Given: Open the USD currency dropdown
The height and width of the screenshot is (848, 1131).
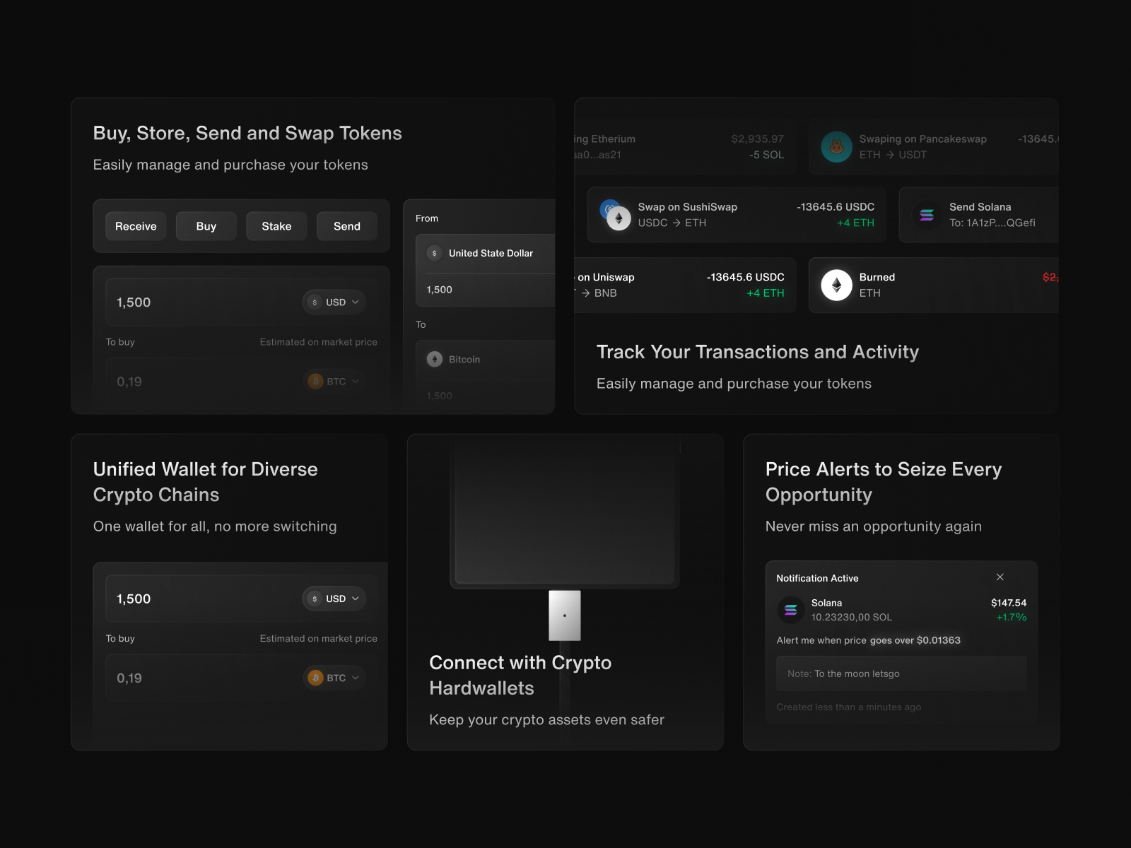Looking at the screenshot, I should [334, 302].
